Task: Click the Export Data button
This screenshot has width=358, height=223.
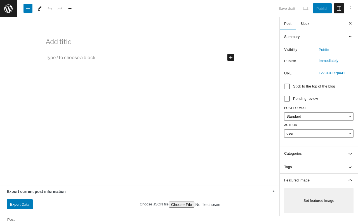Action: 20,204
